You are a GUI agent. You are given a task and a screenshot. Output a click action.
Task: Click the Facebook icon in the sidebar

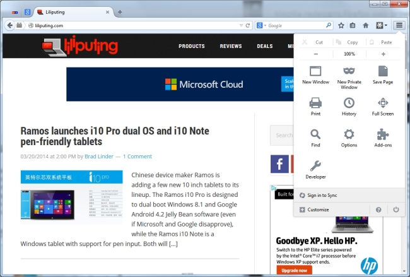(x=279, y=164)
